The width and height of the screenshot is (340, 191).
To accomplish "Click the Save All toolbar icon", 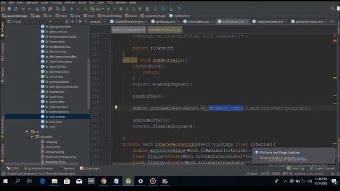I will tap(9, 9).
